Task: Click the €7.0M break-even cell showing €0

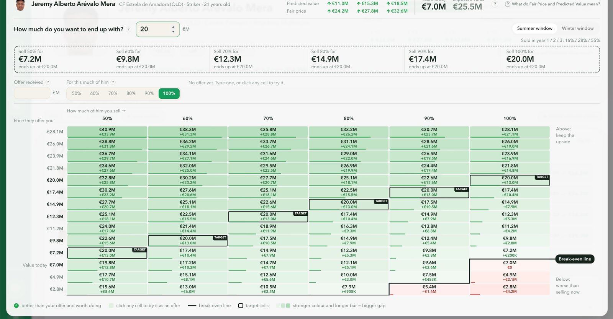Action: [510, 265]
